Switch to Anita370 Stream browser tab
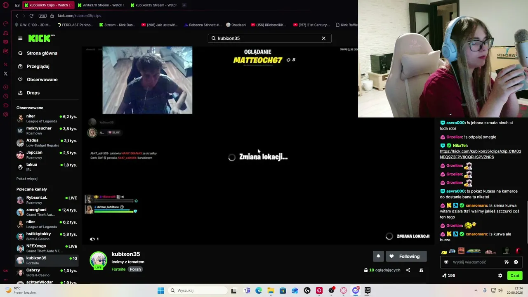Image resolution: width=528 pixels, height=297 pixels. coord(101,5)
